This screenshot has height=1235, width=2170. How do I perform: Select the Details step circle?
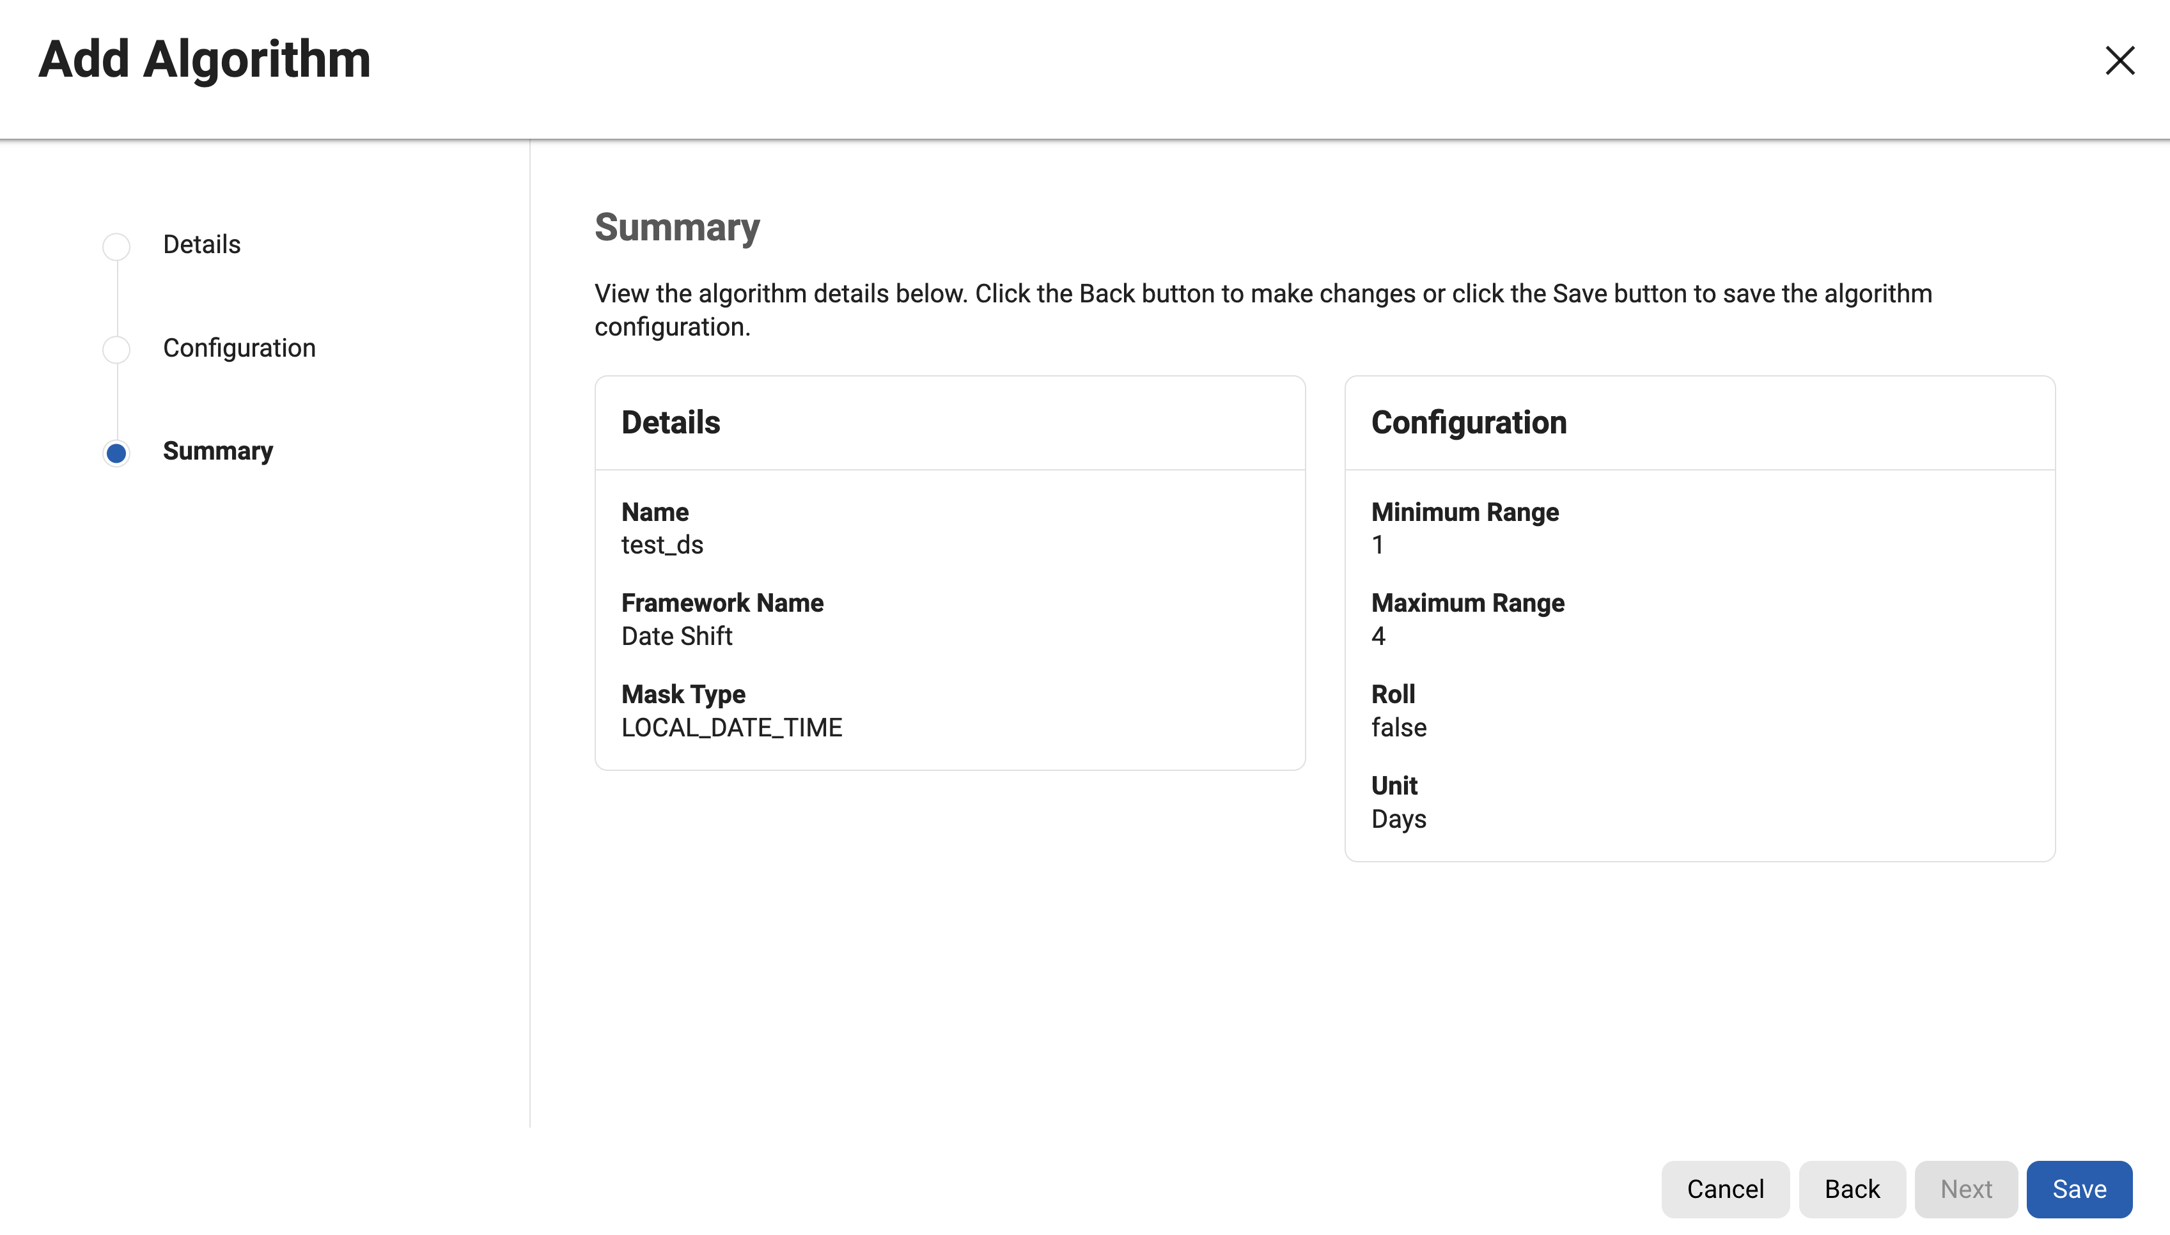(116, 246)
